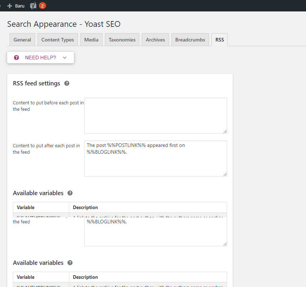Image resolution: width=306 pixels, height=287 pixels.
Task: Open the Yoast SEO icon in the admin bar
Action: click(x=33, y=6)
